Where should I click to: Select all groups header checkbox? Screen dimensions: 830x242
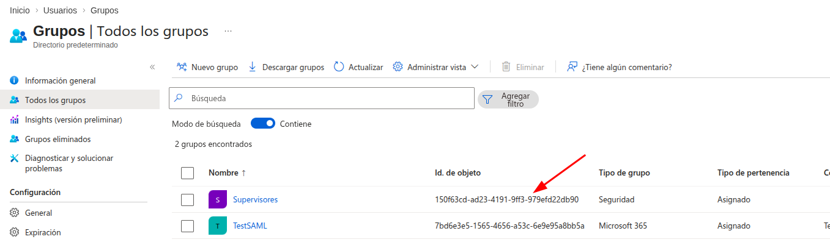tap(188, 173)
